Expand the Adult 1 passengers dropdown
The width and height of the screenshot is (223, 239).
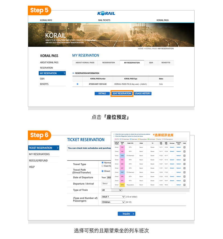pyautogui.click(x=113, y=197)
